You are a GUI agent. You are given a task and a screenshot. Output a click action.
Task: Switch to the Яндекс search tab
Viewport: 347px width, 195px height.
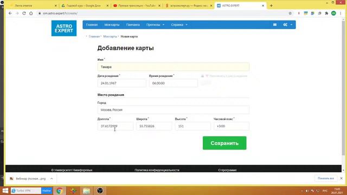(x=189, y=5)
